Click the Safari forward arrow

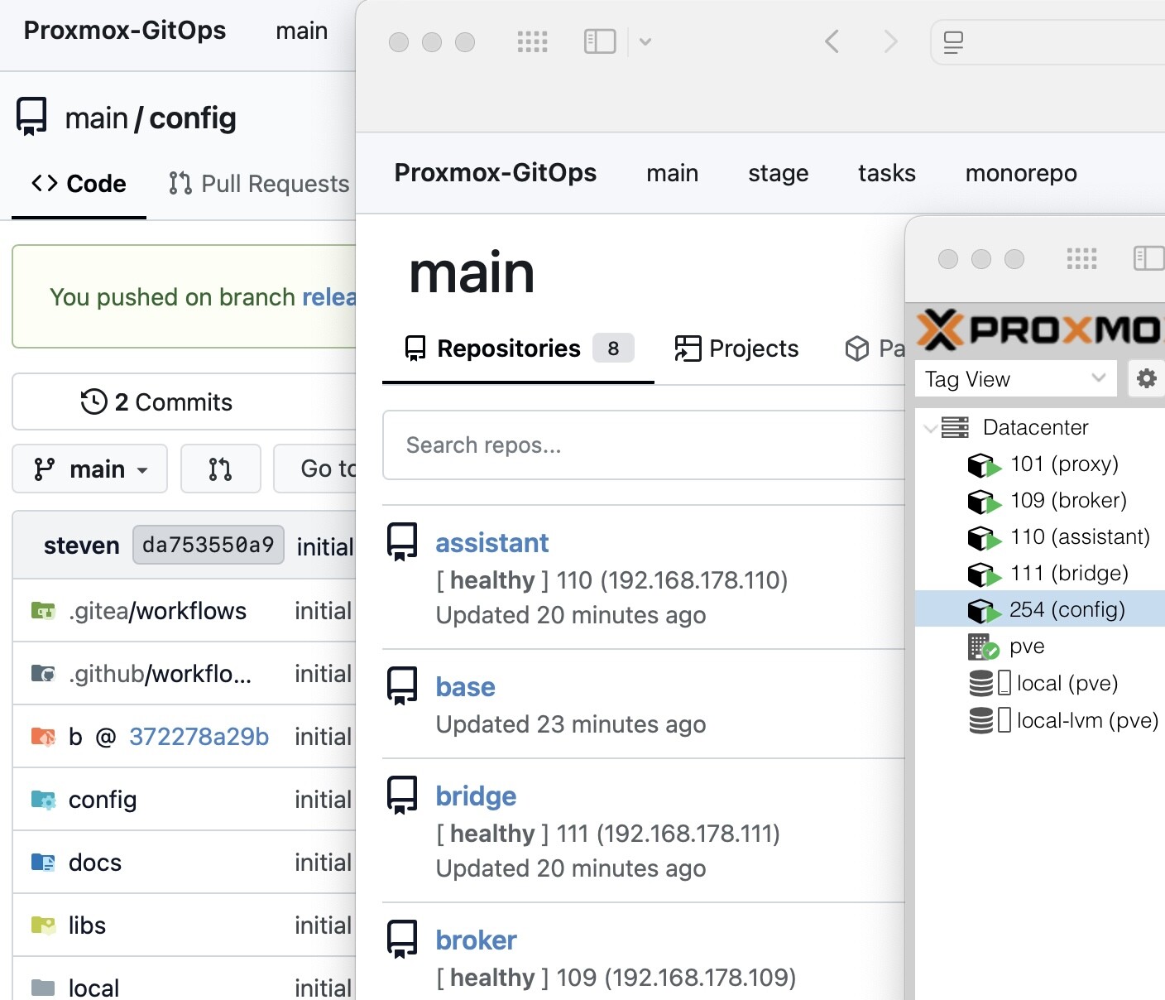[890, 41]
